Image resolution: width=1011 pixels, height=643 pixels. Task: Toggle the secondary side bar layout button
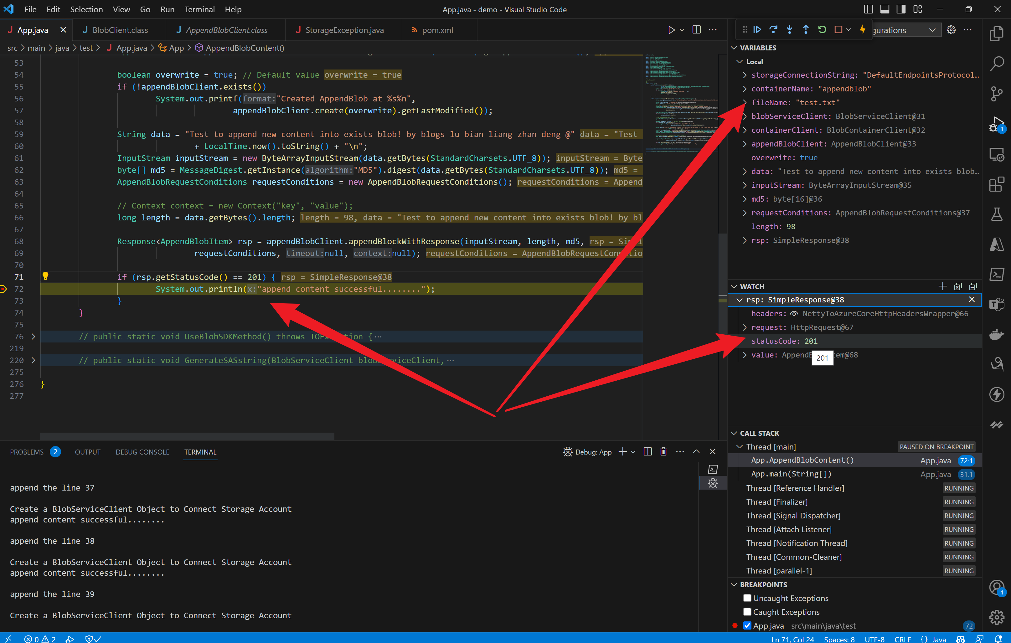pyautogui.click(x=901, y=9)
